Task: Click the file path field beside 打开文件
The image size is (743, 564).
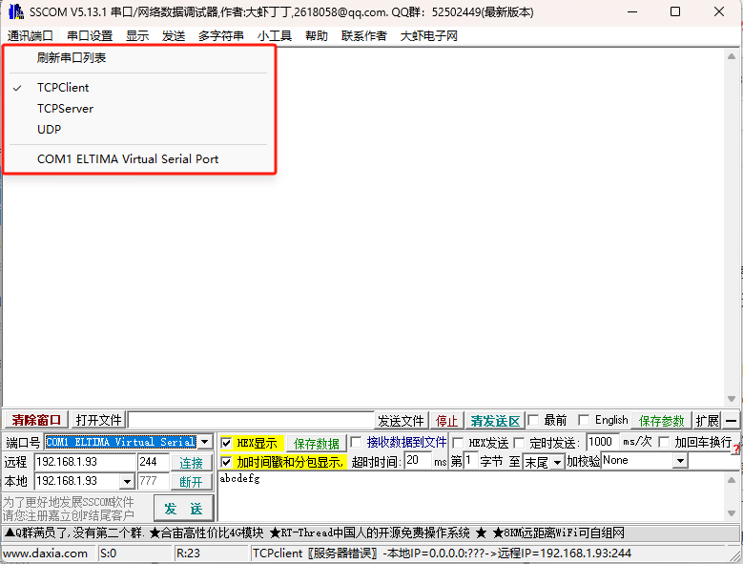Action: pos(251,421)
